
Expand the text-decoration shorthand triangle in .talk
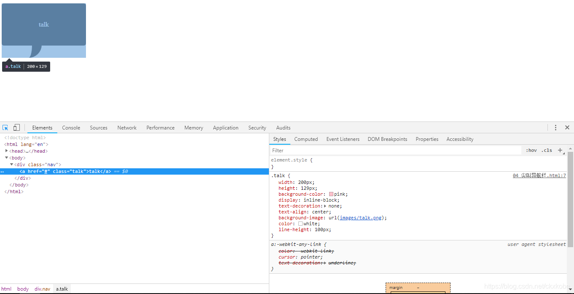(x=325, y=206)
